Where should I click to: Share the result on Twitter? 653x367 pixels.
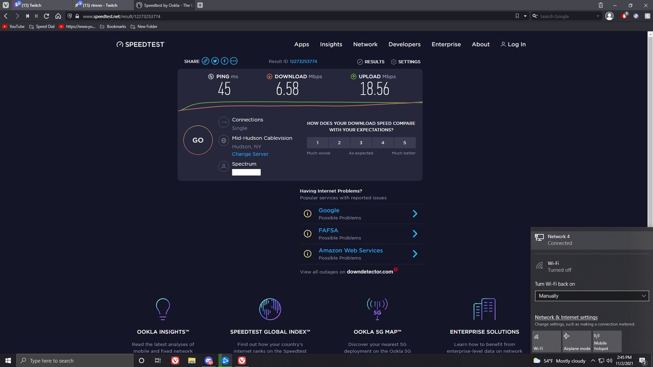point(215,61)
